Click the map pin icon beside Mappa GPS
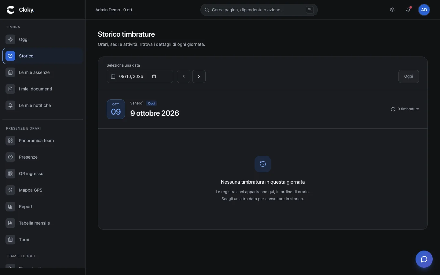 [10, 190]
